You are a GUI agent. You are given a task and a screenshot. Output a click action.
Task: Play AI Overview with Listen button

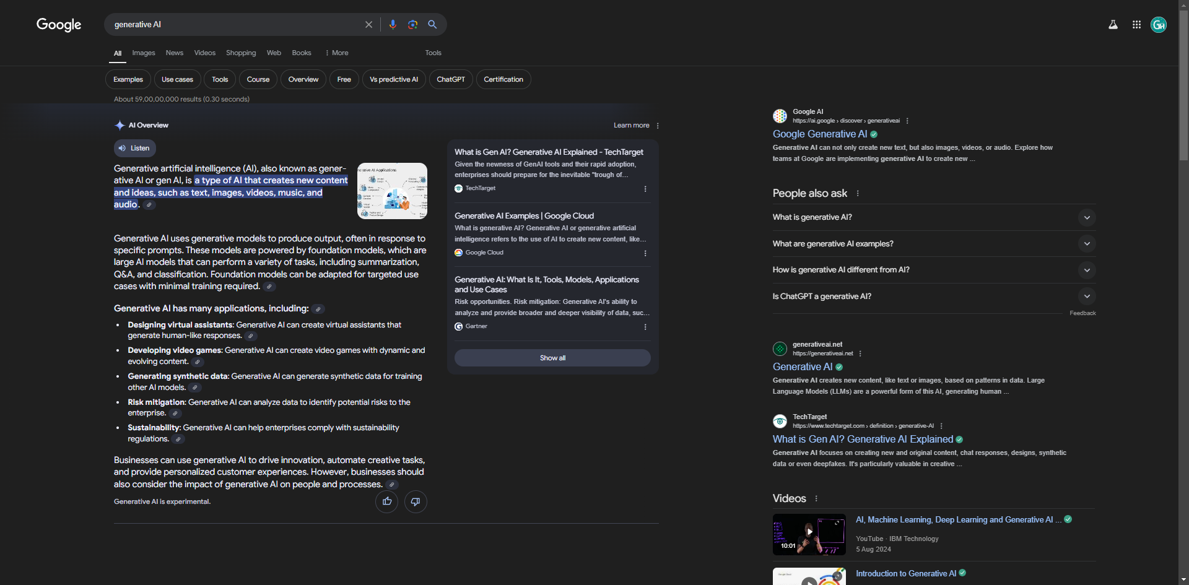tap(134, 148)
